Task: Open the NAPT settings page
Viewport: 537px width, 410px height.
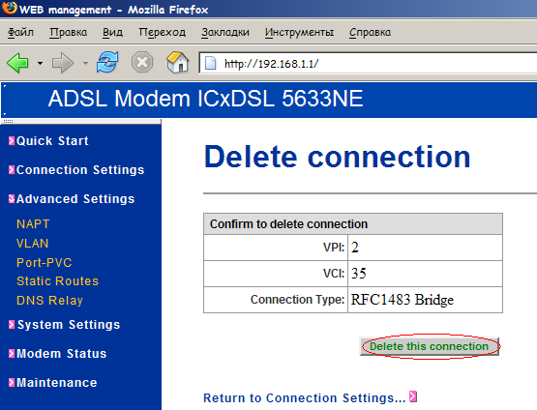Action: coord(33,224)
